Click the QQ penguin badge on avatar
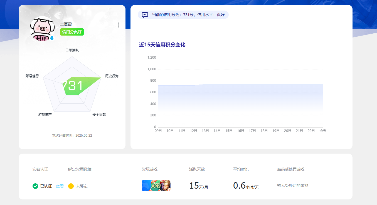The width and height of the screenshot is (377, 205). click(x=52, y=38)
